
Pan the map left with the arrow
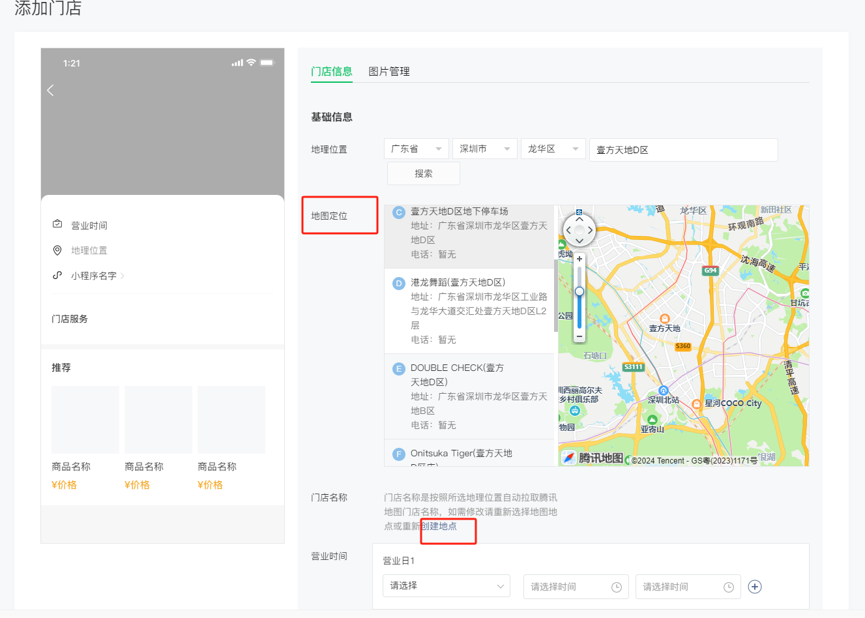568,230
